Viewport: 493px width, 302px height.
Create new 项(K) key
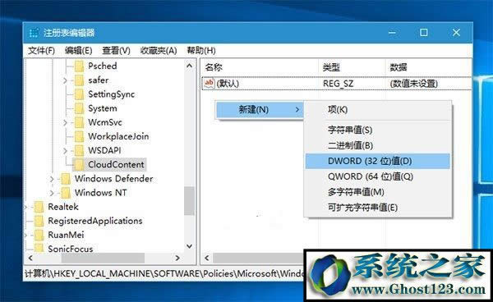[x=378, y=110]
